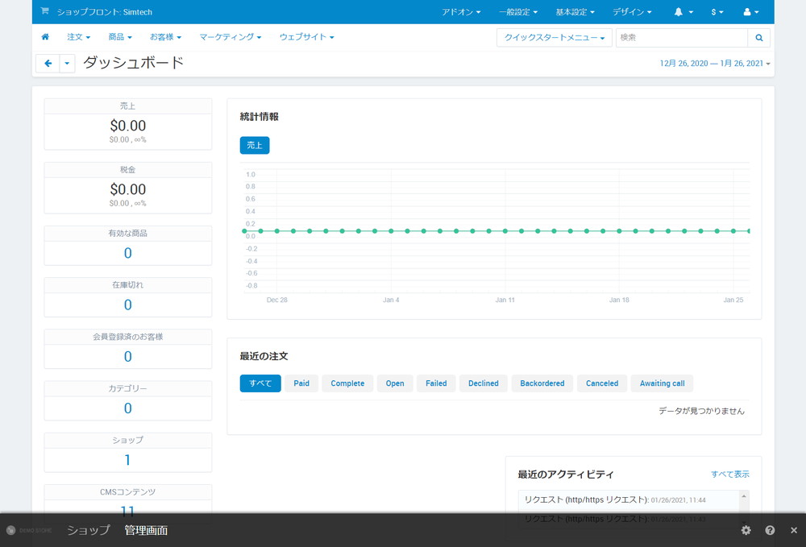Viewport: 806px width, 547px height.
Task: Filter recent orders by Paid
Action: pos(301,383)
